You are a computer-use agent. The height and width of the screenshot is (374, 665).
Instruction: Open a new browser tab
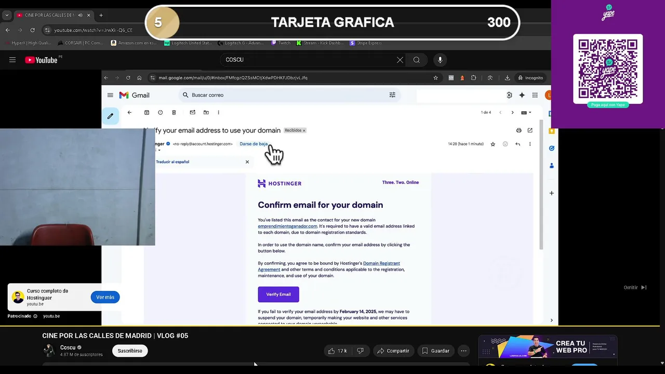pos(101,15)
